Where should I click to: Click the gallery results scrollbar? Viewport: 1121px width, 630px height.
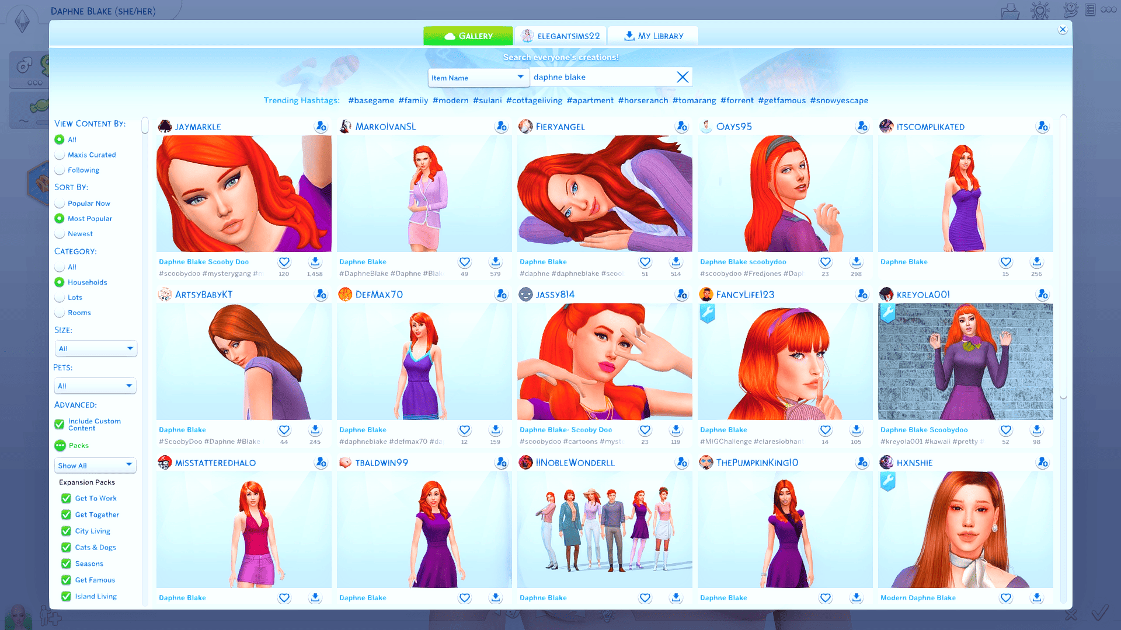[1063, 257]
